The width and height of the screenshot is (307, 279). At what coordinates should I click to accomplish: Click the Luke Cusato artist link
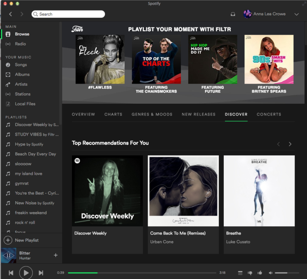click(238, 242)
